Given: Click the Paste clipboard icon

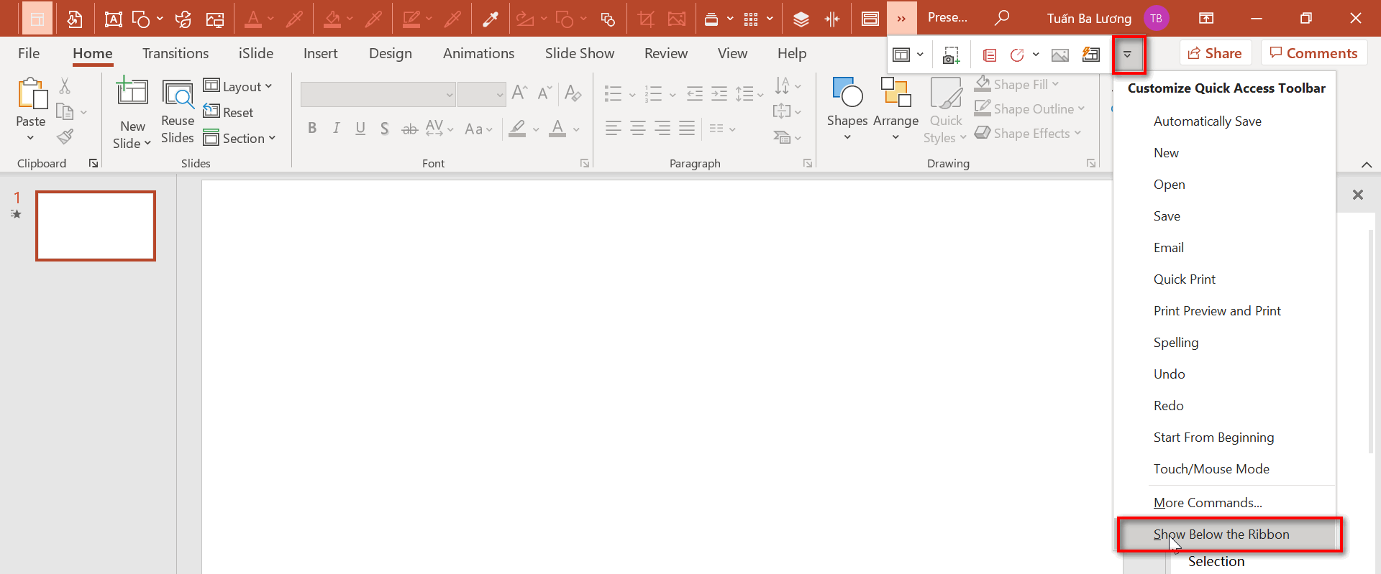Looking at the screenshot, I should click(32, 94).
